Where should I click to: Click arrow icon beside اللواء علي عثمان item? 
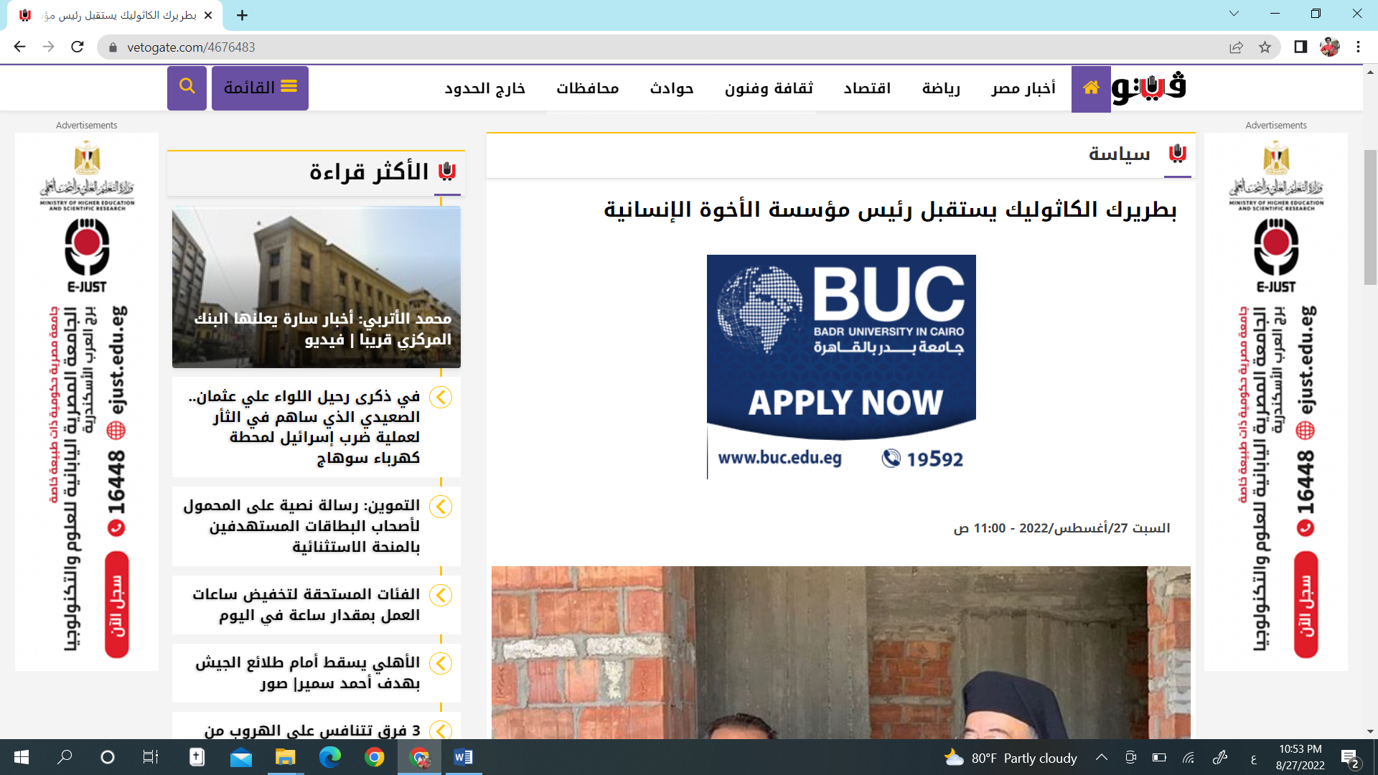[x=441, y=397]
